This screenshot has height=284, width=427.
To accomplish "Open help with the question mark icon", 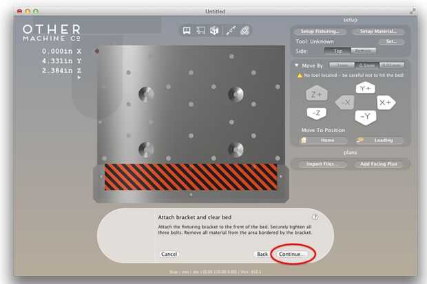I will point(315,217).
